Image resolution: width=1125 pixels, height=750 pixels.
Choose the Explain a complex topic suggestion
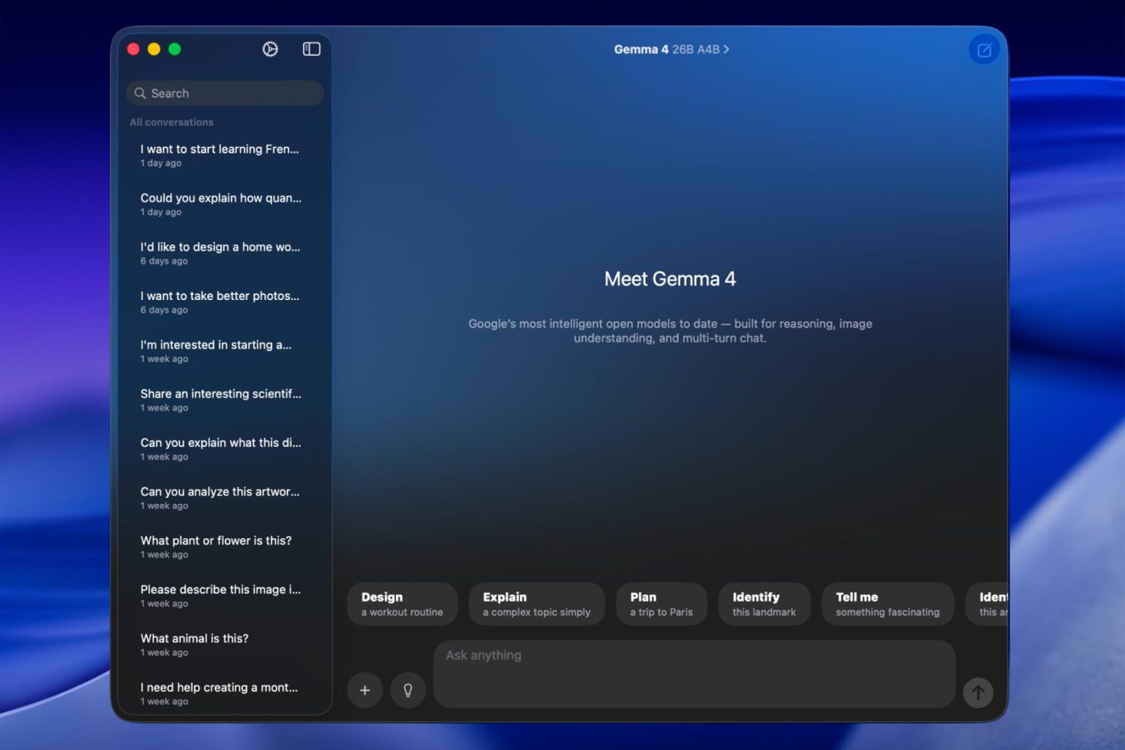(x=537, y=604)
